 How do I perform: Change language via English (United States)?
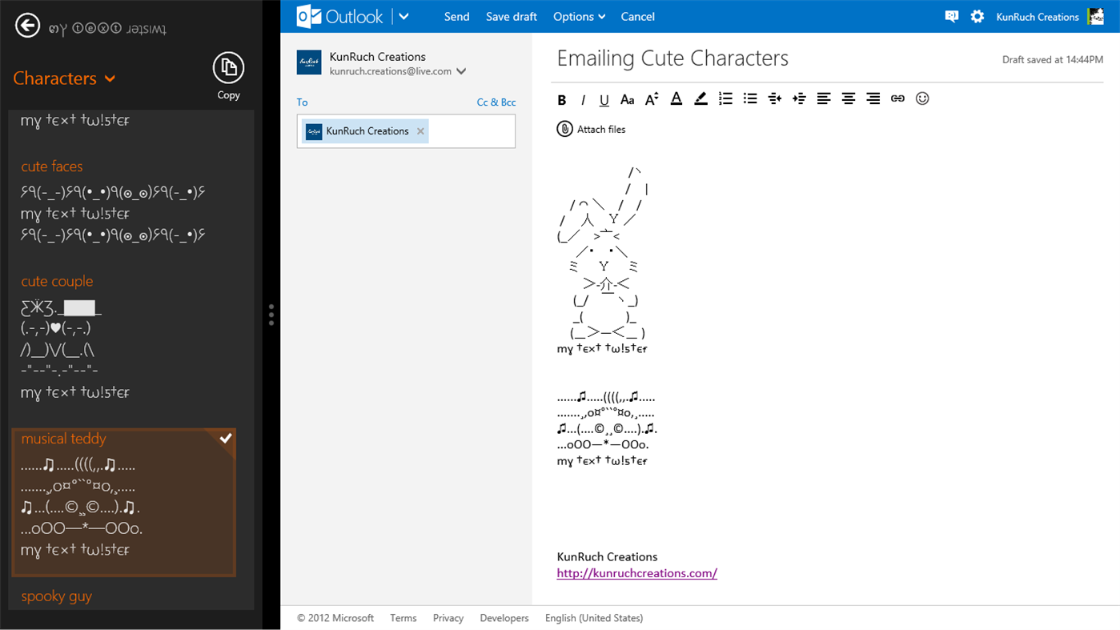pyautogui.click(x=594, y=617)
